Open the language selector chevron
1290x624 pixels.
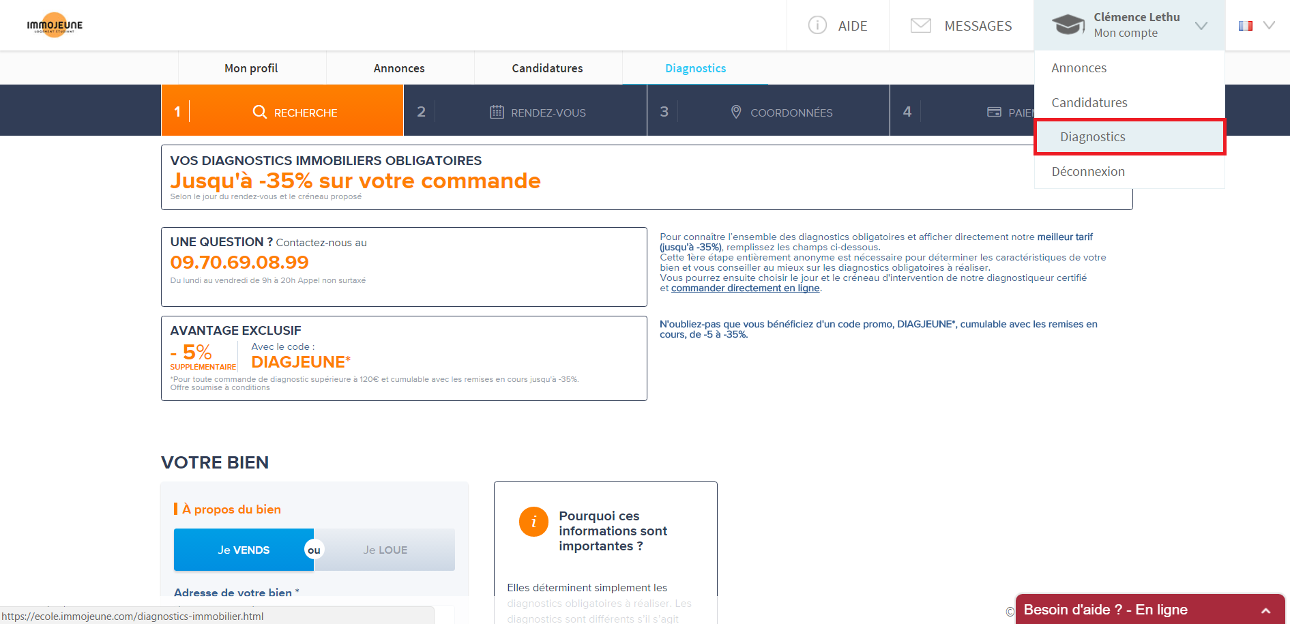tap(1269, 25)
